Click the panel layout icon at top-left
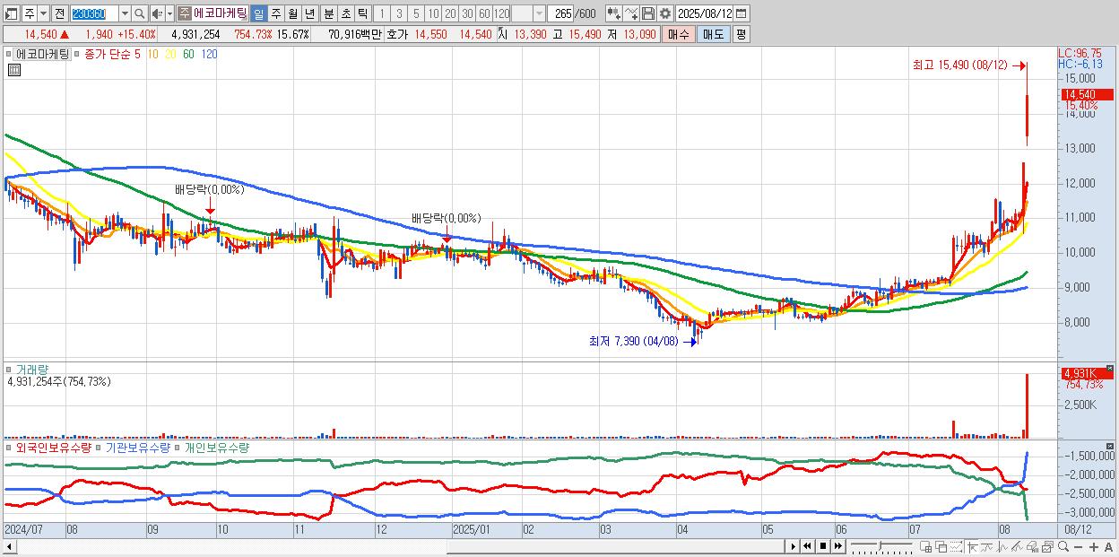This screenshot has width=1119, height=557. pos(11,13)
